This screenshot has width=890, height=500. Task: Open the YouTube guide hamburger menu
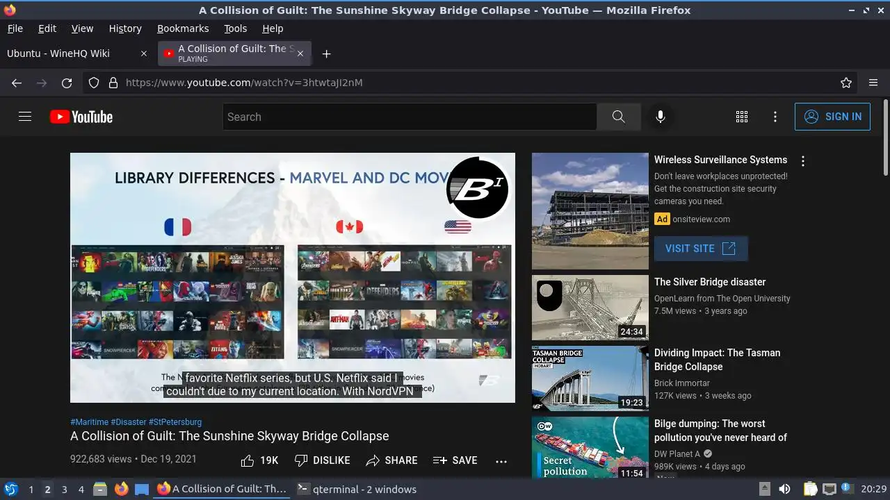(x=25, y=117)
